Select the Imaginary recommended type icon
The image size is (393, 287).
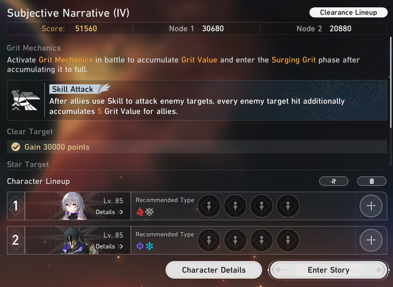(x=150, y=212)
